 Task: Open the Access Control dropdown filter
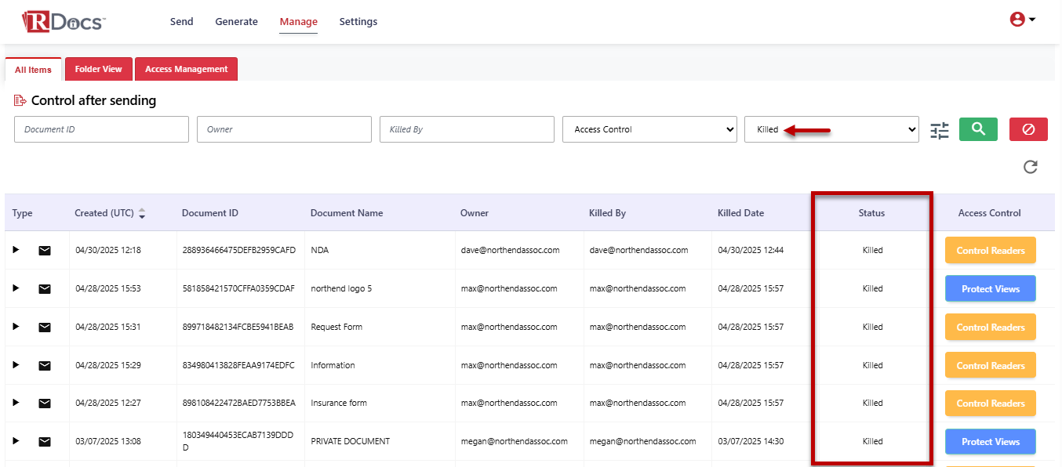click(x=649, y=129)
